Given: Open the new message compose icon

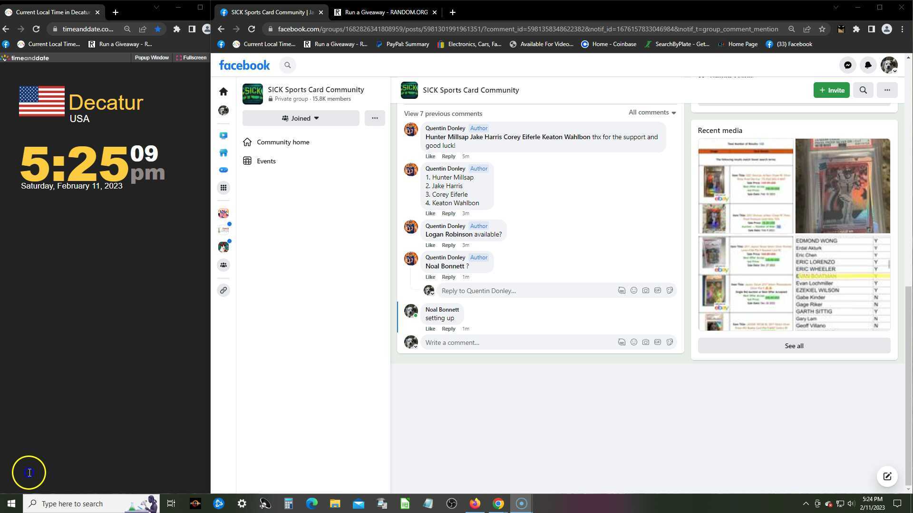Looking at the screenshot, I should point(887,476).
